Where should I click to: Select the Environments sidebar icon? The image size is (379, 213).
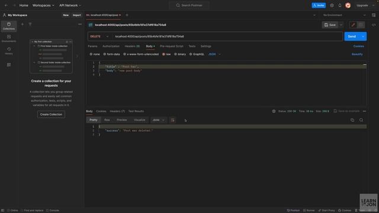[x=9, y=38]
